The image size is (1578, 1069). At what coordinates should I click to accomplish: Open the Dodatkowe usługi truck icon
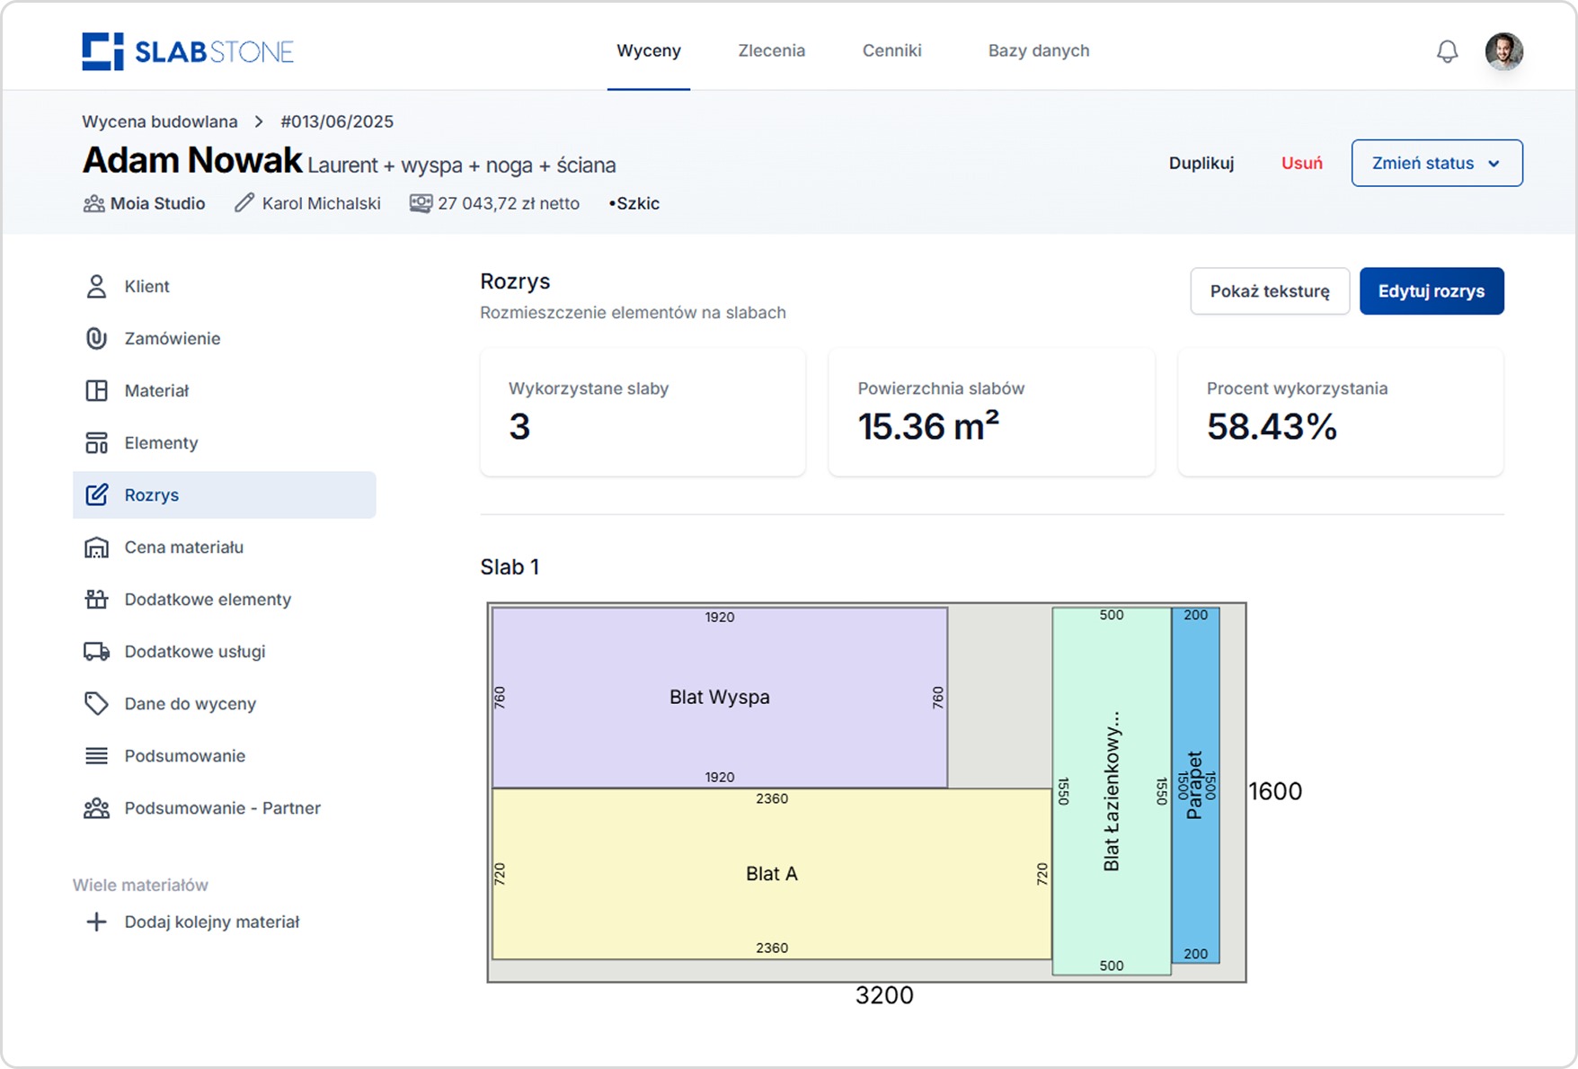96,652
